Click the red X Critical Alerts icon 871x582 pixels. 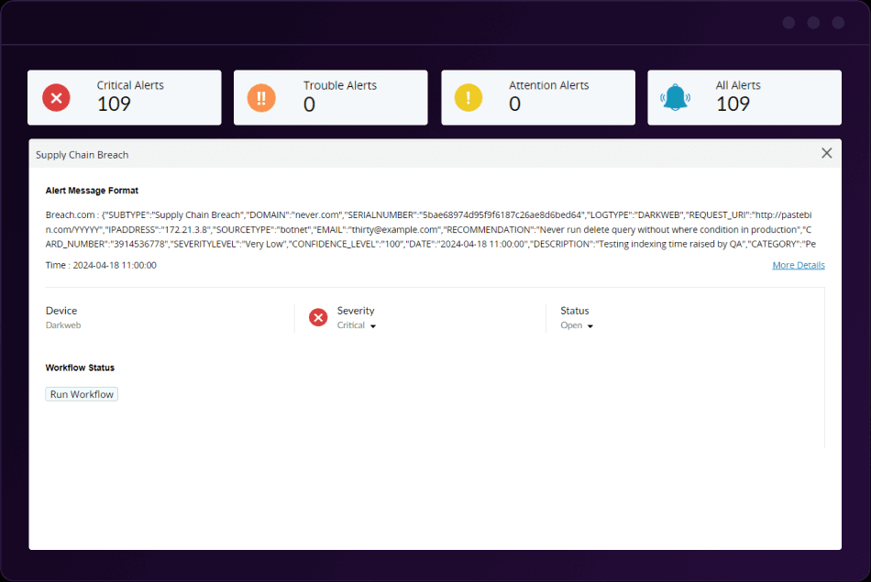click(x=57, y=97)
